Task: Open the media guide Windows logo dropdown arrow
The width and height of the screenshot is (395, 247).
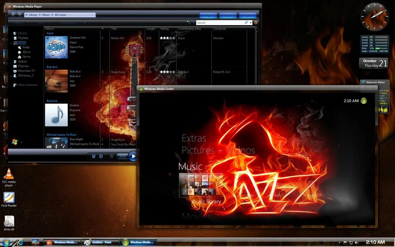Action: [22, 142]
